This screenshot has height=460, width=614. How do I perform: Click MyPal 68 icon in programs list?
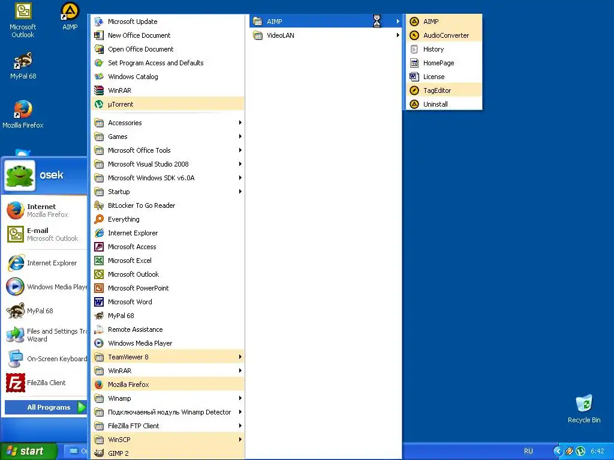coord(99,316)
